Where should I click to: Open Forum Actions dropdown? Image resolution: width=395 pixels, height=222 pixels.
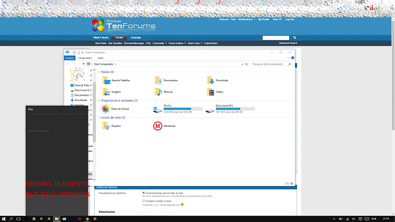(x=177, y=43)
